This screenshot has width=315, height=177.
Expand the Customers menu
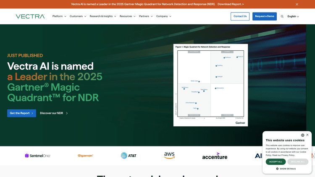[x=78, y=16]
